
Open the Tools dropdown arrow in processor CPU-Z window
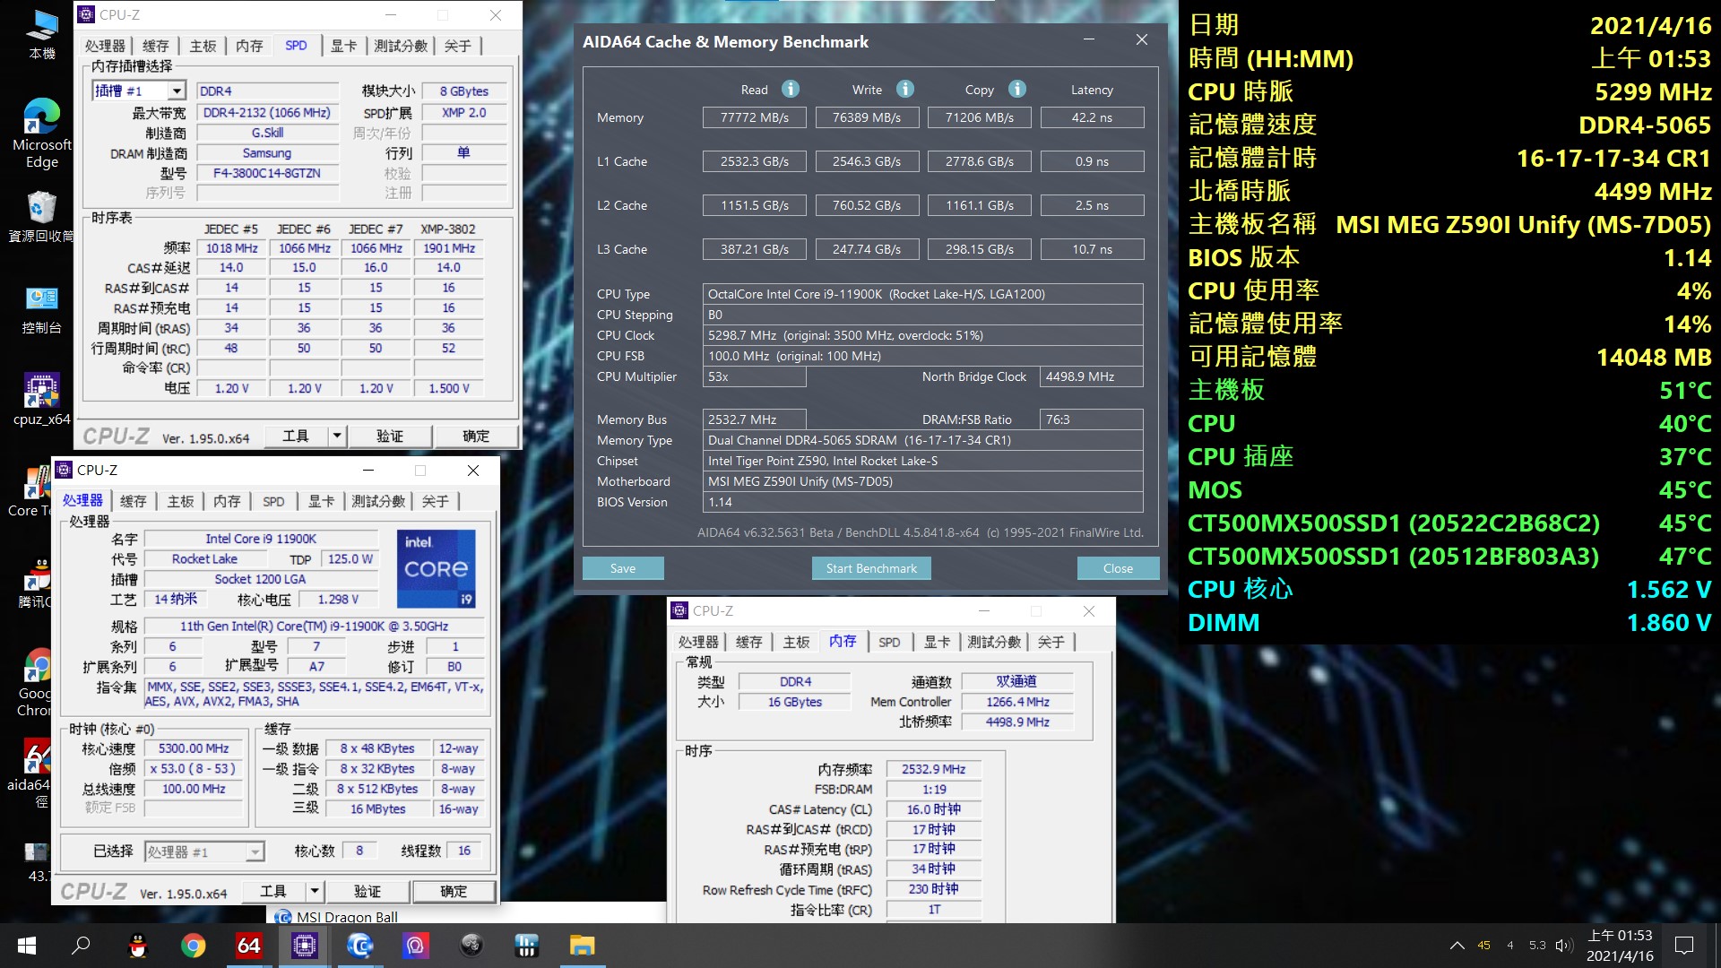click(x=315, y=892)
